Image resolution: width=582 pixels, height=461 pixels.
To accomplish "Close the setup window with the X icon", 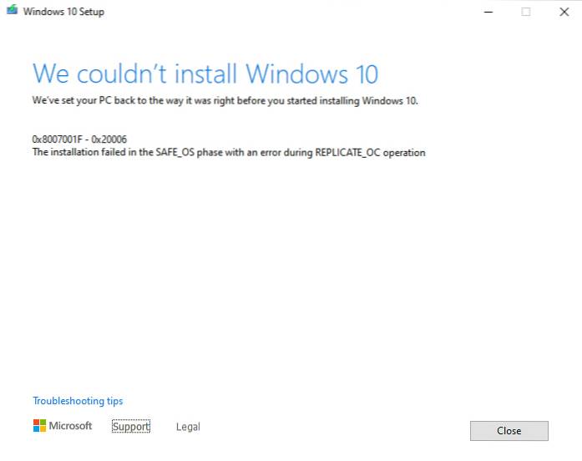I will 564,12.
